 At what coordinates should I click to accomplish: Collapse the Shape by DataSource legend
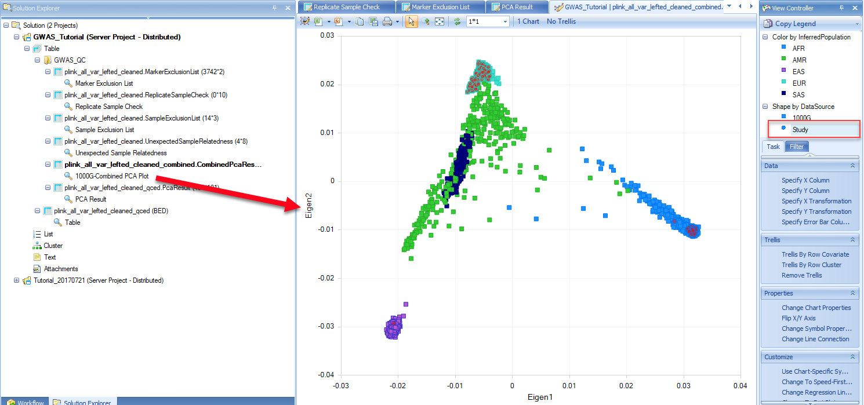pos(765,107)
